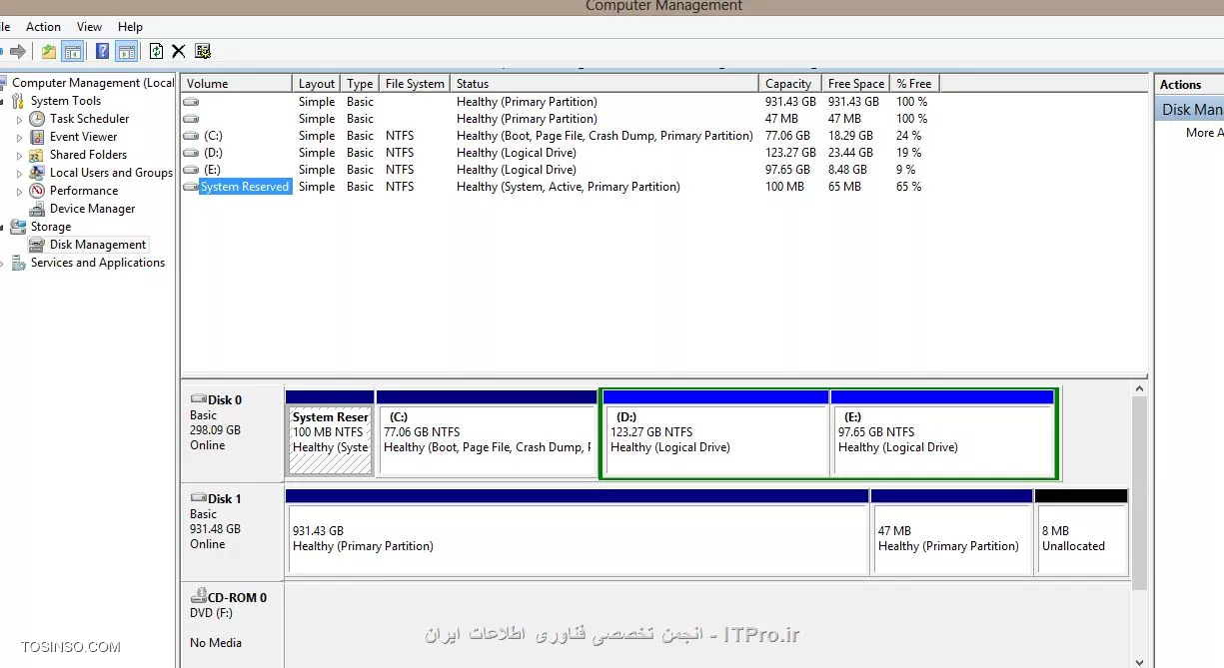Sort by the Capacity column header
Viewport: 1224px width, 668px height.
click(x=789, y=84)
